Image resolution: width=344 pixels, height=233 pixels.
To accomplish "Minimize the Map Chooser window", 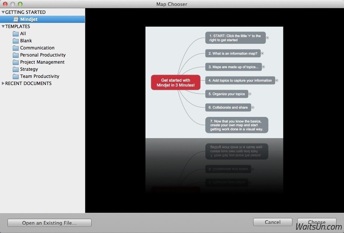I will click(12, 4).
